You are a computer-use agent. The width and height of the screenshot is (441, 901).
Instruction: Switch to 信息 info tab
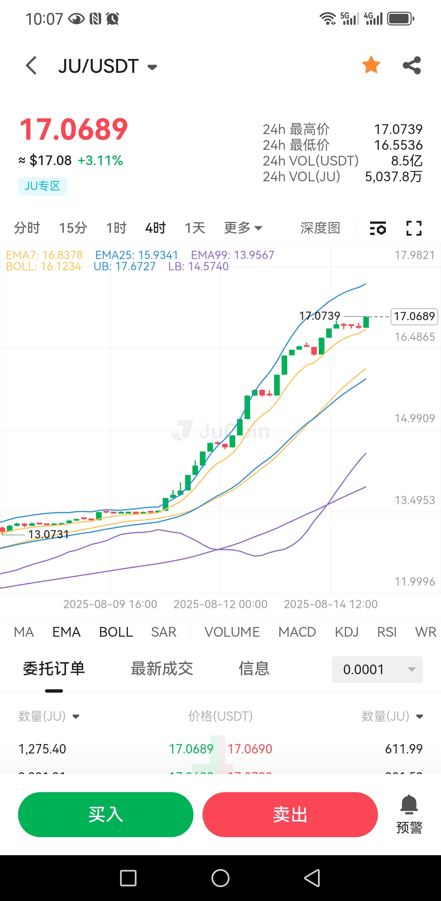point(254,669)
